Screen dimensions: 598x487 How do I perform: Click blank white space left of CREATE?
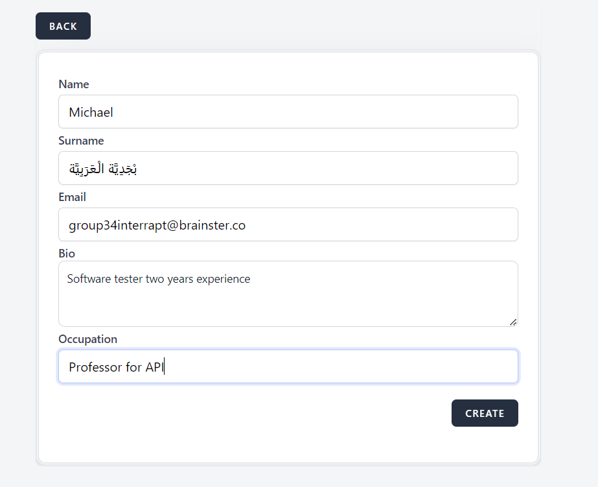(x=259, y=413)
